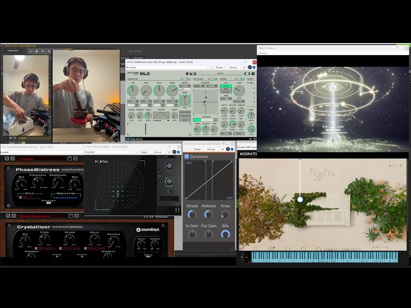Click the pause button in REAPER transport
The height and width of the screenshot is (308, 411).
(49, 51)
